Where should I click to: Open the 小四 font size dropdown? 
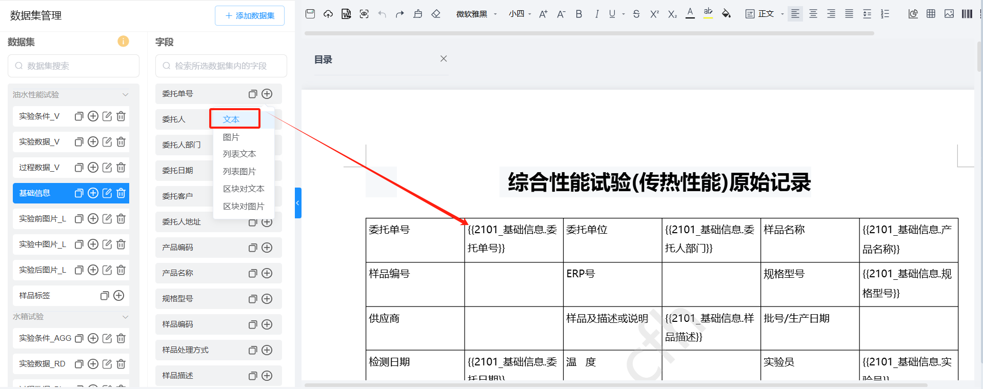pyautogui.click(x=519, y=14)
